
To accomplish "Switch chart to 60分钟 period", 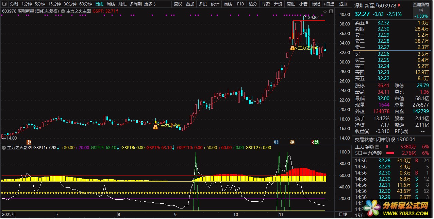I will tap(85, 4).
